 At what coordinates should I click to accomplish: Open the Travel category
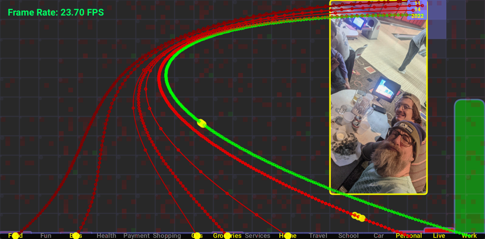[x=318, y=236]
